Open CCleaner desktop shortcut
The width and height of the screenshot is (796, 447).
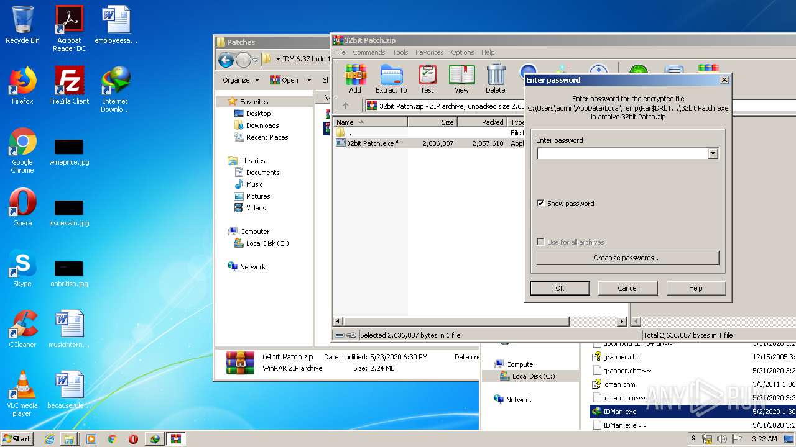22,329
